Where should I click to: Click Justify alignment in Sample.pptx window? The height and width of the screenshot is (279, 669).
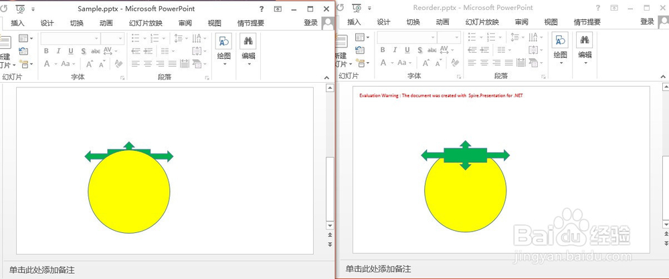173,64
